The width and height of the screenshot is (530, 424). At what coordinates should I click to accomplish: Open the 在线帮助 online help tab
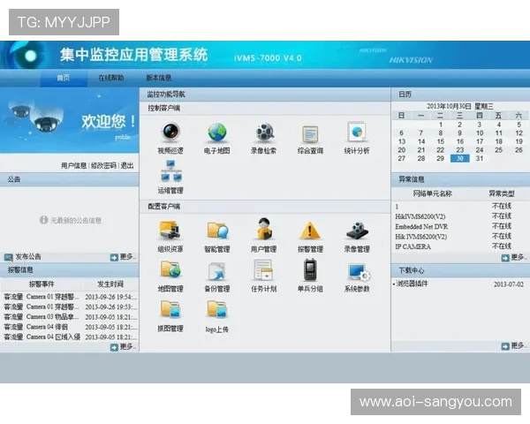111,78
